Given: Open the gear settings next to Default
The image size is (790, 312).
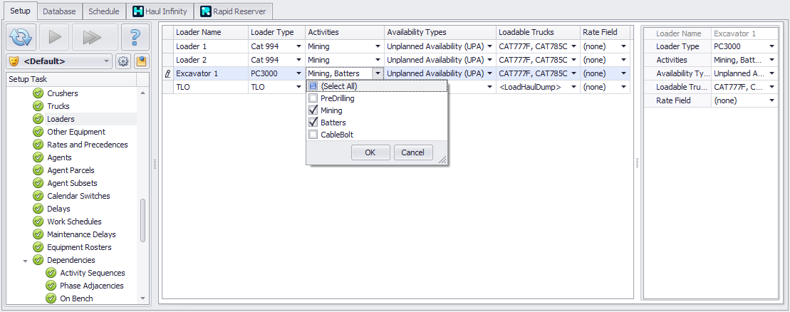Looking at the screenshot, I should point(123,61).
